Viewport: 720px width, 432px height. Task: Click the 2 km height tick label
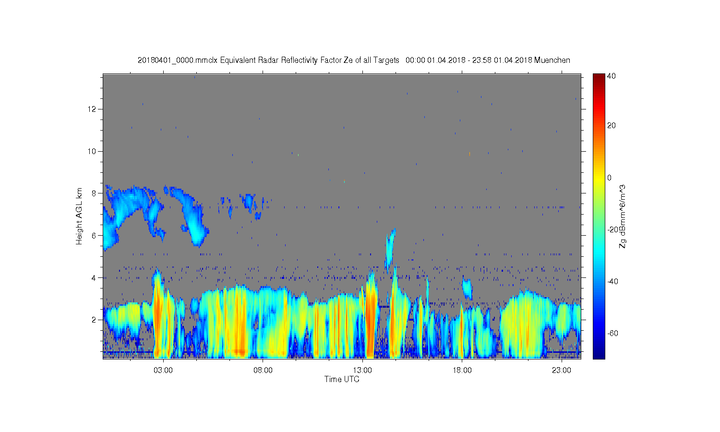[94, 320]
